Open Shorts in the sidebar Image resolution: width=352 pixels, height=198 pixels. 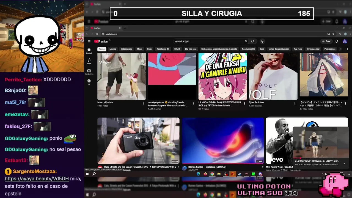(x=89, y=61)
